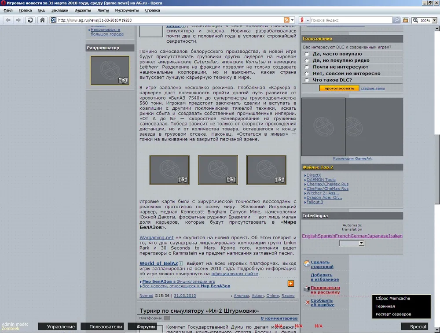This screenshot has height=333, width=440.
Task: Click the Yandex search magnifier icon
Action: 396,20
